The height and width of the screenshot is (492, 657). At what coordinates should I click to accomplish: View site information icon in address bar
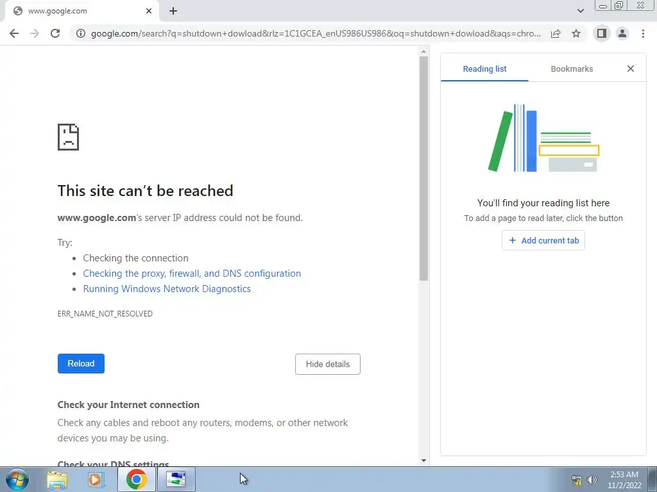click(x=81, y=33)
